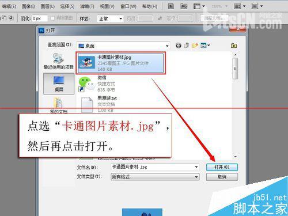Click the 文件名 filename field
The height and width of the screenshot is (216, 288).
(x=155, y=167)
